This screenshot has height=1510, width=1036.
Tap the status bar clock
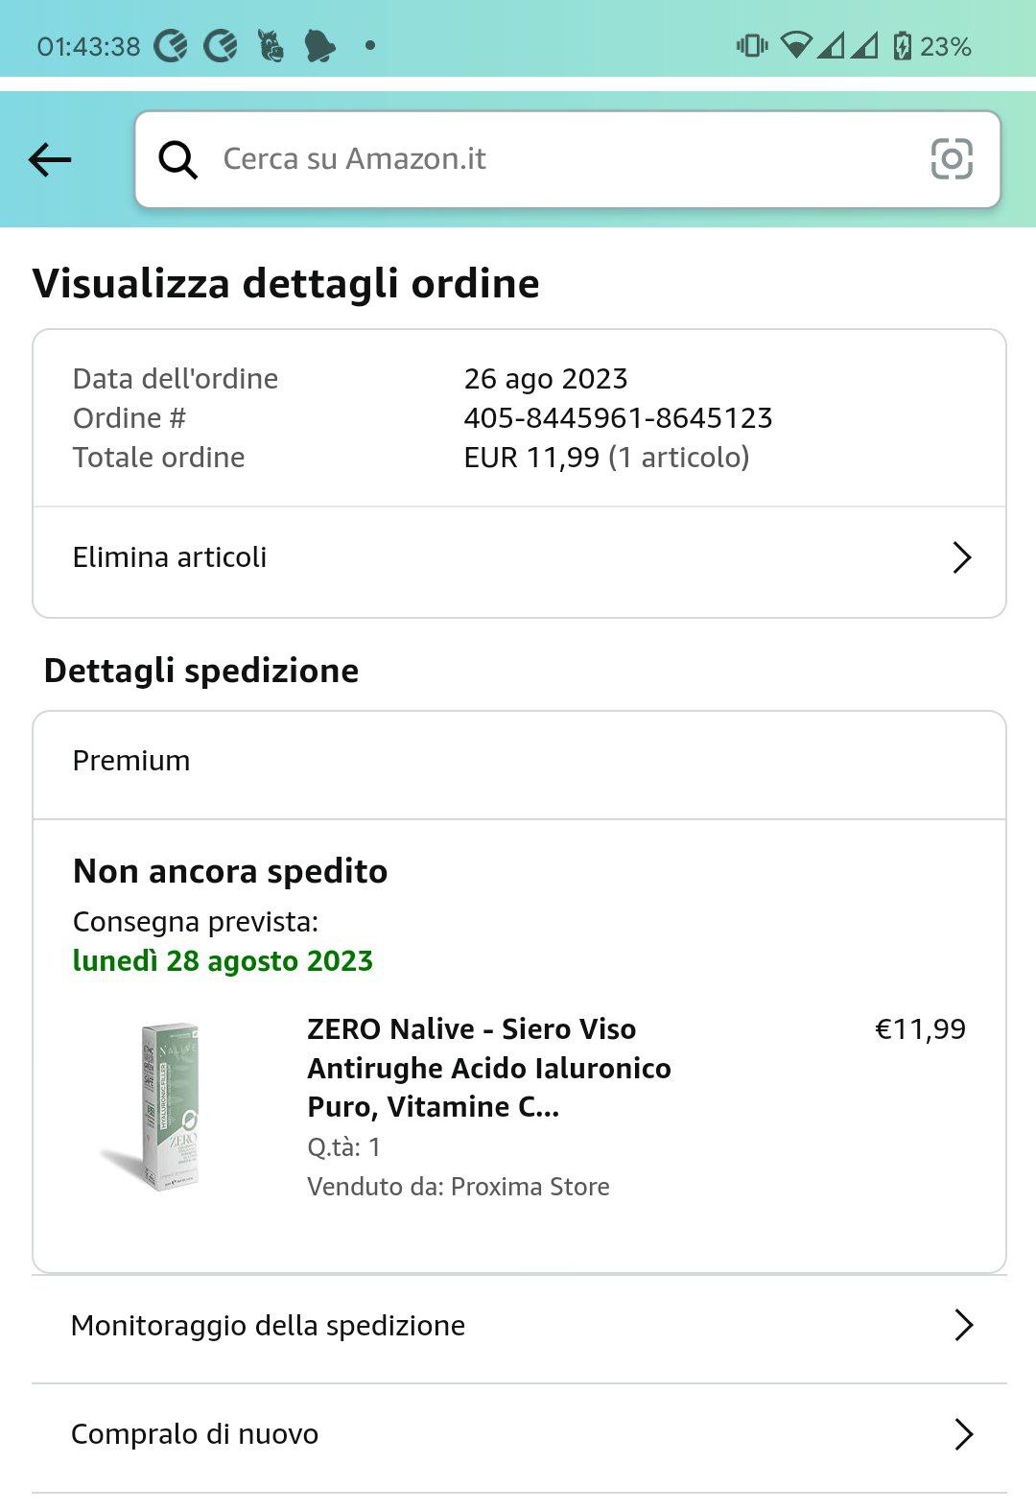[88, 46]
